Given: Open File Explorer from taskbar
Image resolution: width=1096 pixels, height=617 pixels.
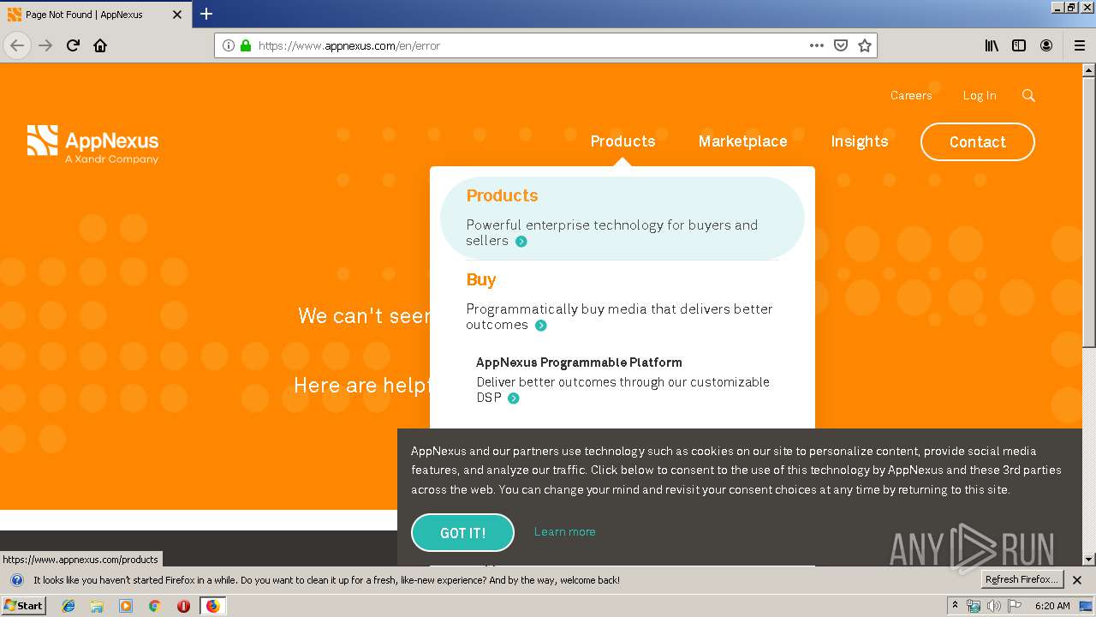Looking at the screenshot, I should [97, 606].
